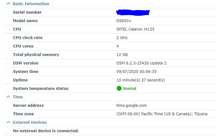This screenshot has width=216, height=137.
Task: Select the redacted serial number value
Action: (x=133, y=12)
